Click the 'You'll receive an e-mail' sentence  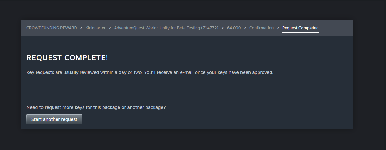click(209, 73)
